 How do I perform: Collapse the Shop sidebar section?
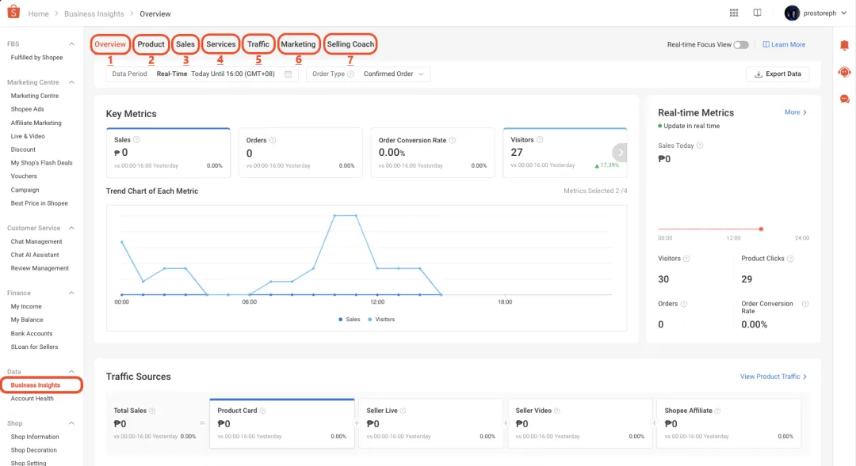[71, 423]
